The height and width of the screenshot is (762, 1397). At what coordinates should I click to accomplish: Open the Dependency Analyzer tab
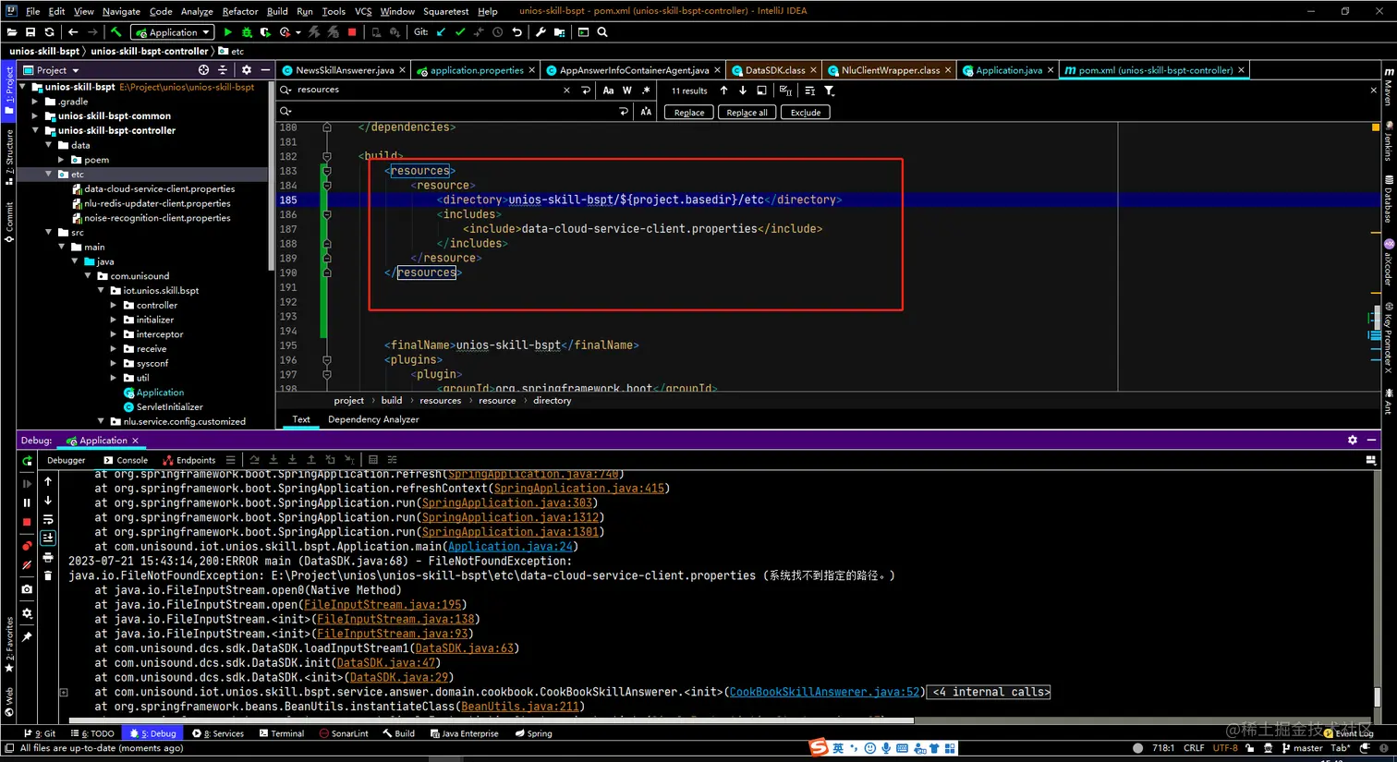[x=373, y=419]
